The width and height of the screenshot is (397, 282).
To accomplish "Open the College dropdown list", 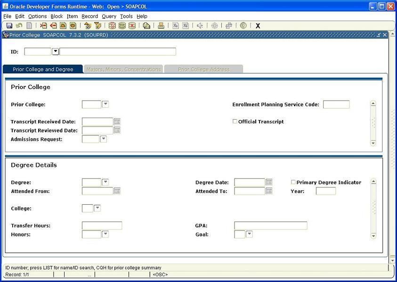I will (x=97, y=208).
